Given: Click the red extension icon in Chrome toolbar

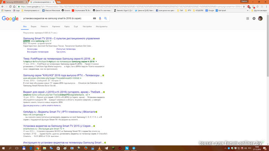Looking at the screenshot, I should (x=248, y=6).
